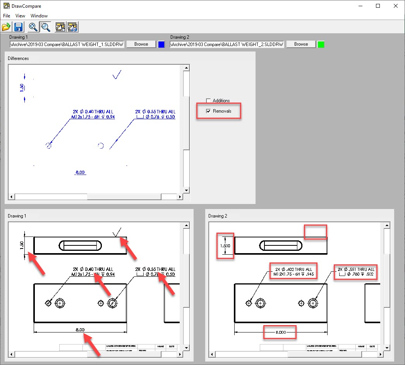Screen dimensions: 405x365
Task: Run the Compare Drawings toolbar icon
Action: [x=60, y=27]
